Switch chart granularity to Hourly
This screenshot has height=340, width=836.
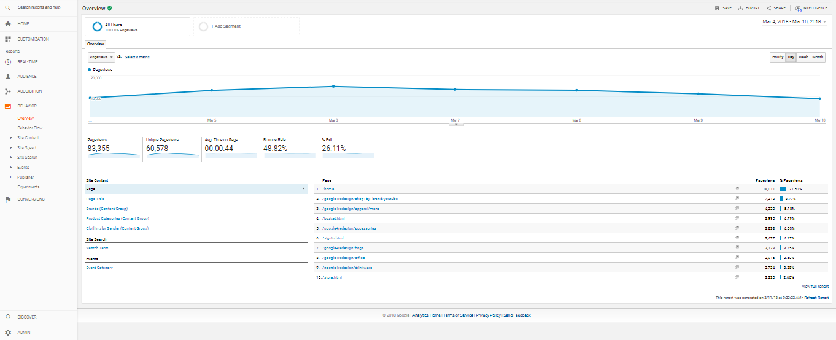pos(778,57)
